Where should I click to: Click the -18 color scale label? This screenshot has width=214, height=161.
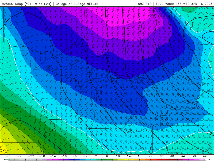point(42,156)
